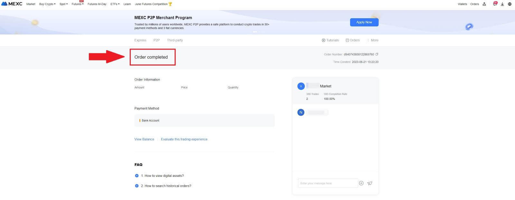Click Evaluate this trading experience
Screen dimensions: 515x200
[184, 139]
